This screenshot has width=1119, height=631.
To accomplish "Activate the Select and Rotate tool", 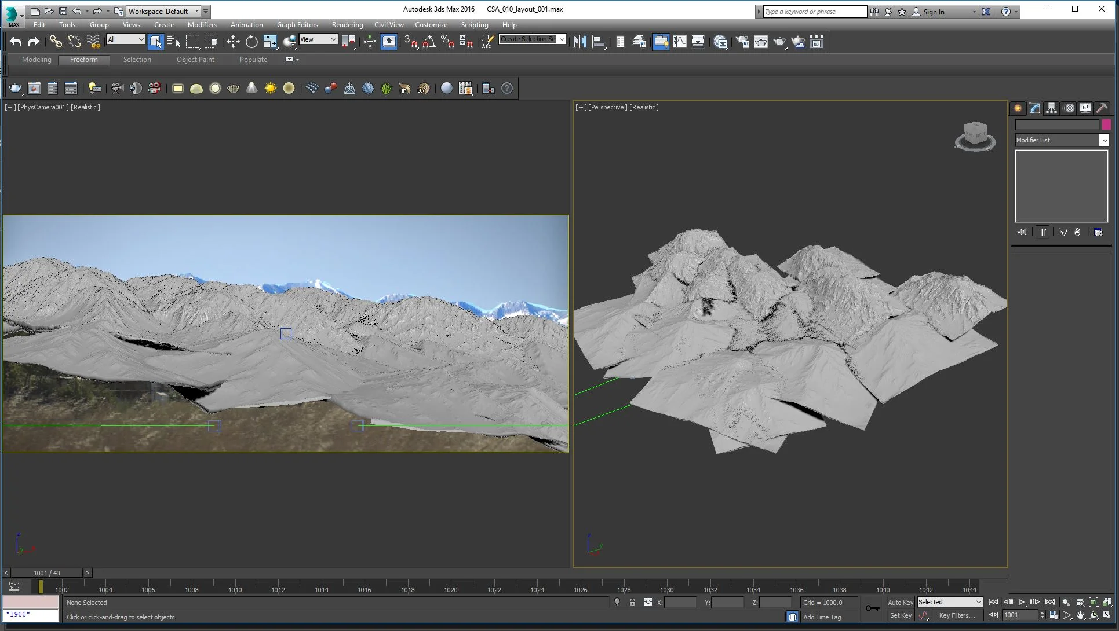I will (251, 41).
